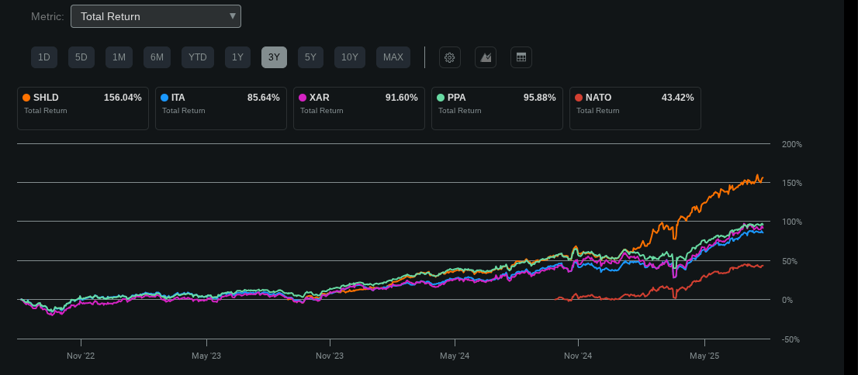Select the 5D time range
This screenshot has height=375, width=858.
pyautogui.click(x=81, y=57)
